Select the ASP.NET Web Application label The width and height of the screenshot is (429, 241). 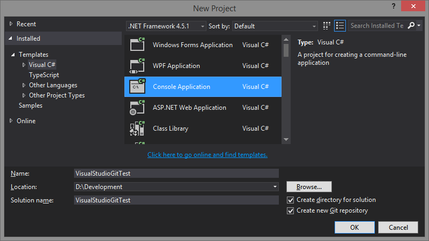(189, 108)
